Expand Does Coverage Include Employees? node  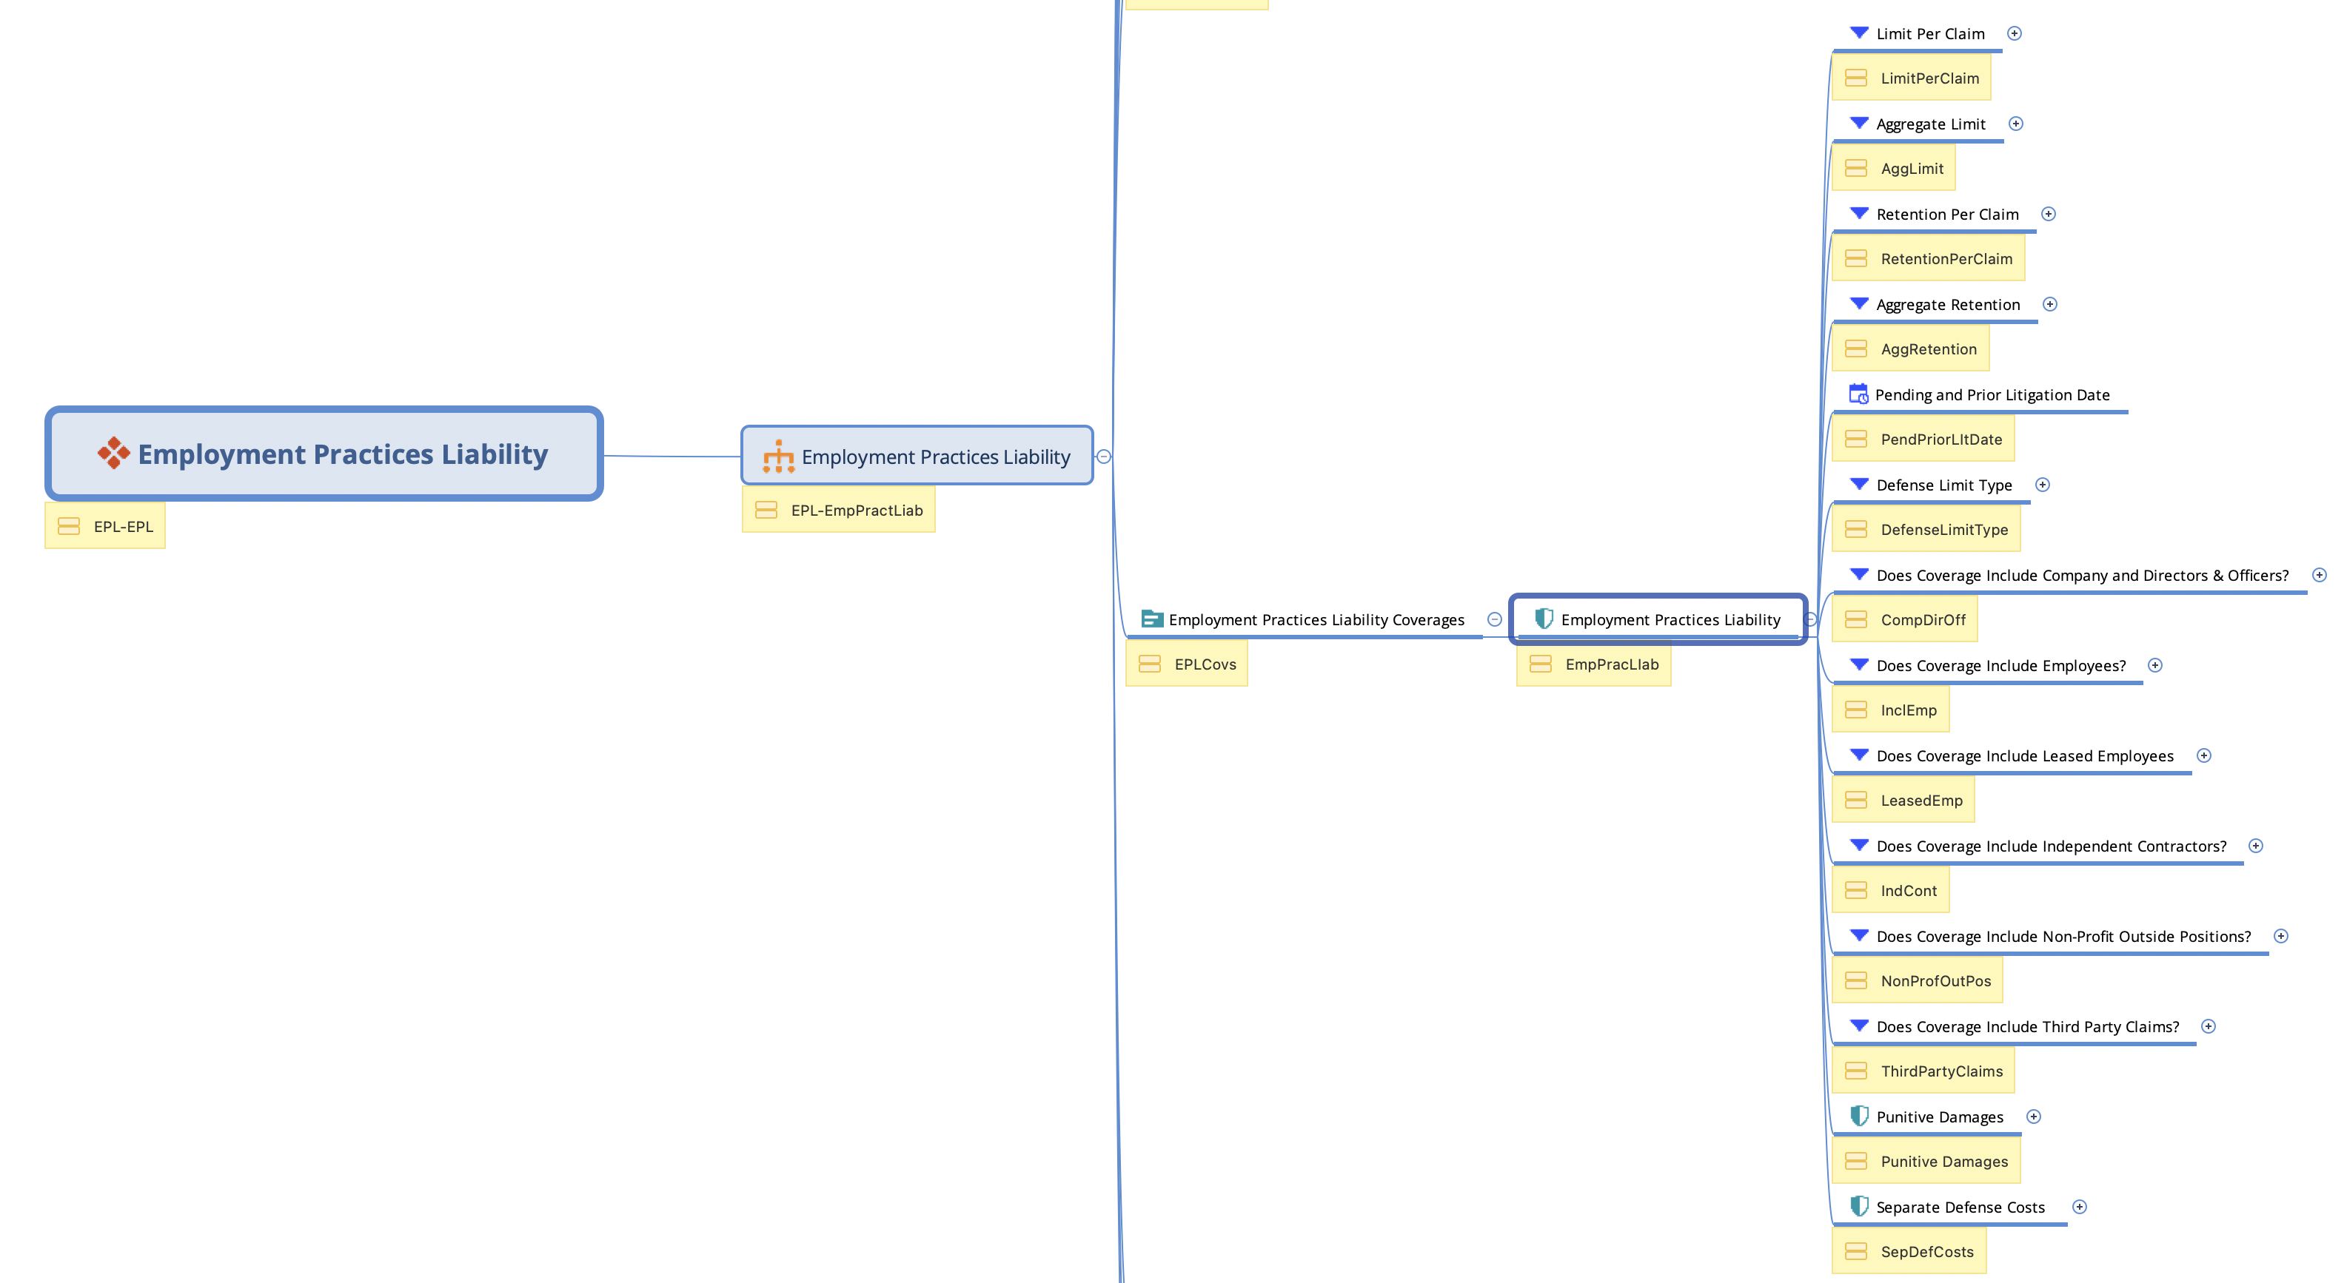2154,664
